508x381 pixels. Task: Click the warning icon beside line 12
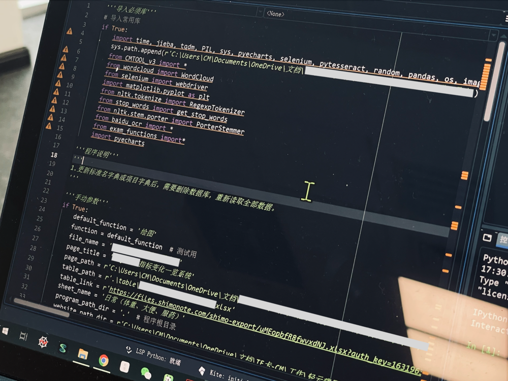(54, 100)
